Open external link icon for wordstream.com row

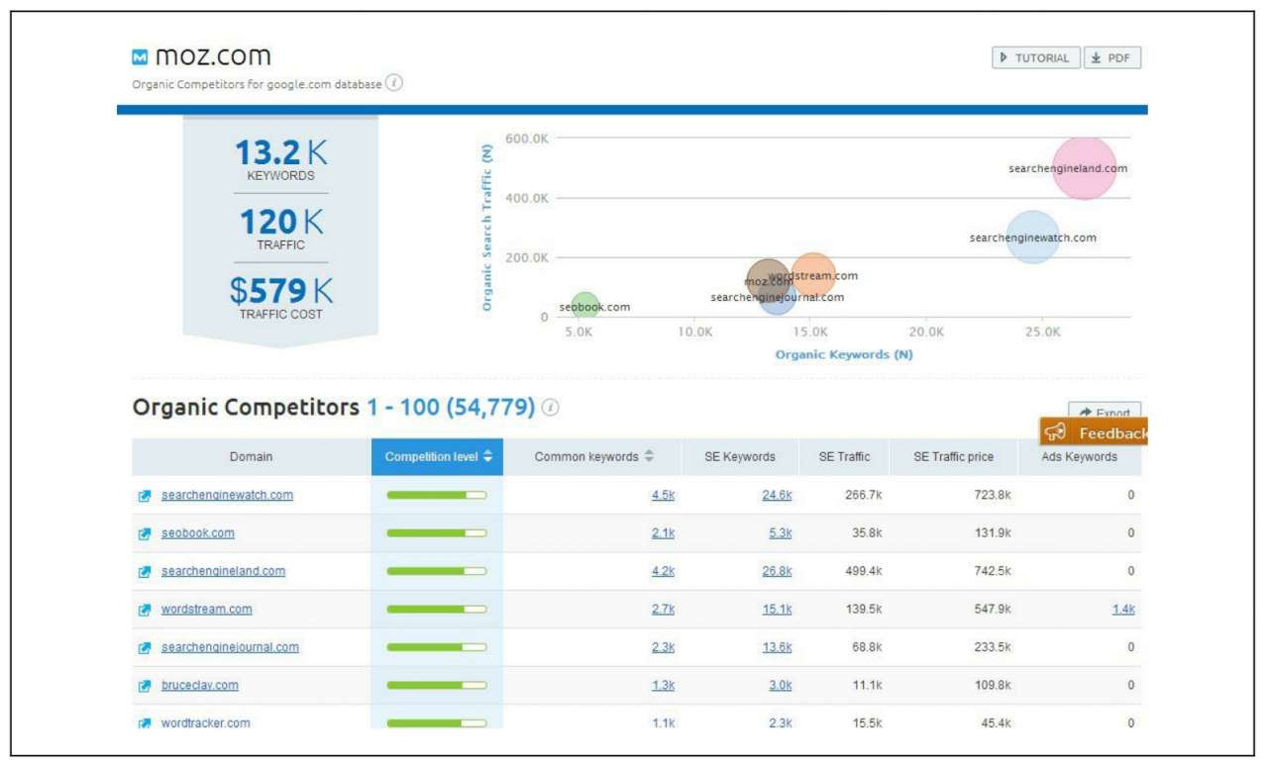[145, 610]
